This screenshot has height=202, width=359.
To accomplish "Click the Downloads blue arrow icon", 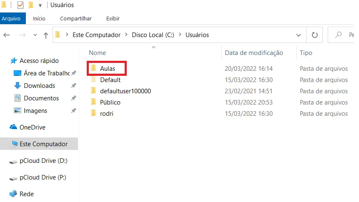I will pyautogui.click(x=18, y=85).
